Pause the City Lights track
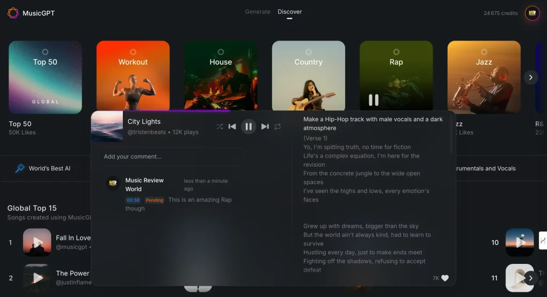Screen dimensions: 547x297 [x=248, y=127]
